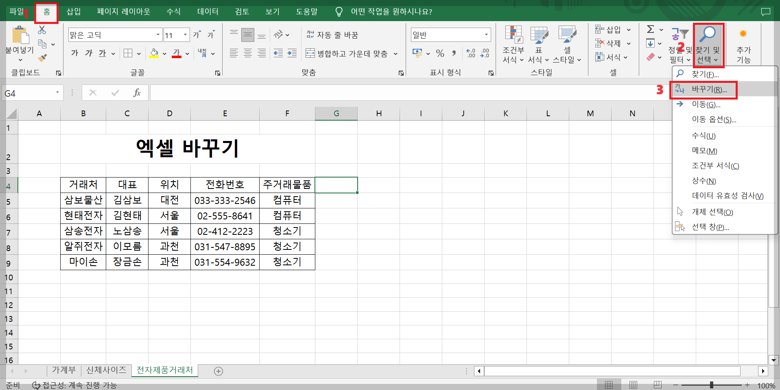Apply percent style % icon
The height and width of the screenshot is (390, 780).
(439, 53)
